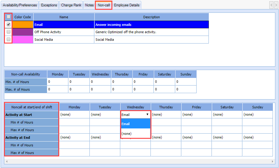The image size is (279, 168).
Task: Toggle the select-all header checkbox
Action: 9,17
